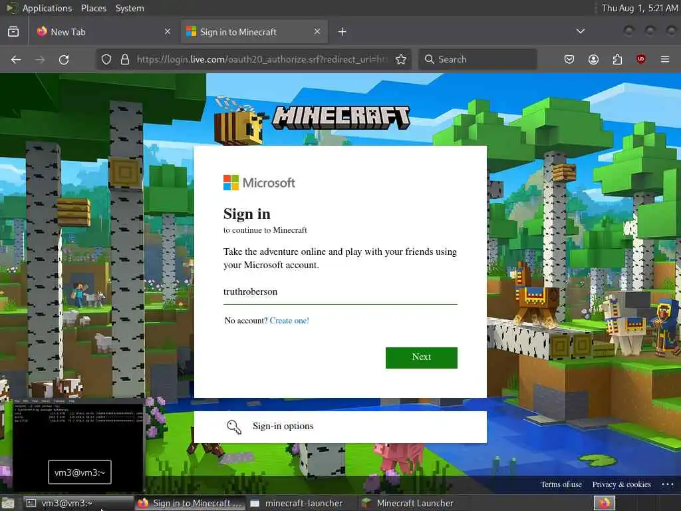Open the Extensions puzzle icon
Viewport: 681px width, 511px height.
[x=617, y=59]
